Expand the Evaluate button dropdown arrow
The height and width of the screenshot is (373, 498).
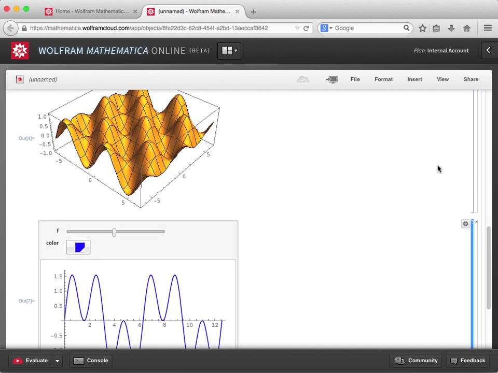tap(57, 360)
